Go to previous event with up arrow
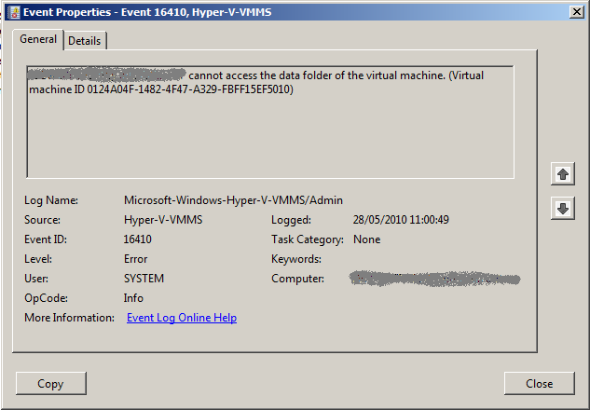This screenshot has width=590, height=410. pos(562,174)
